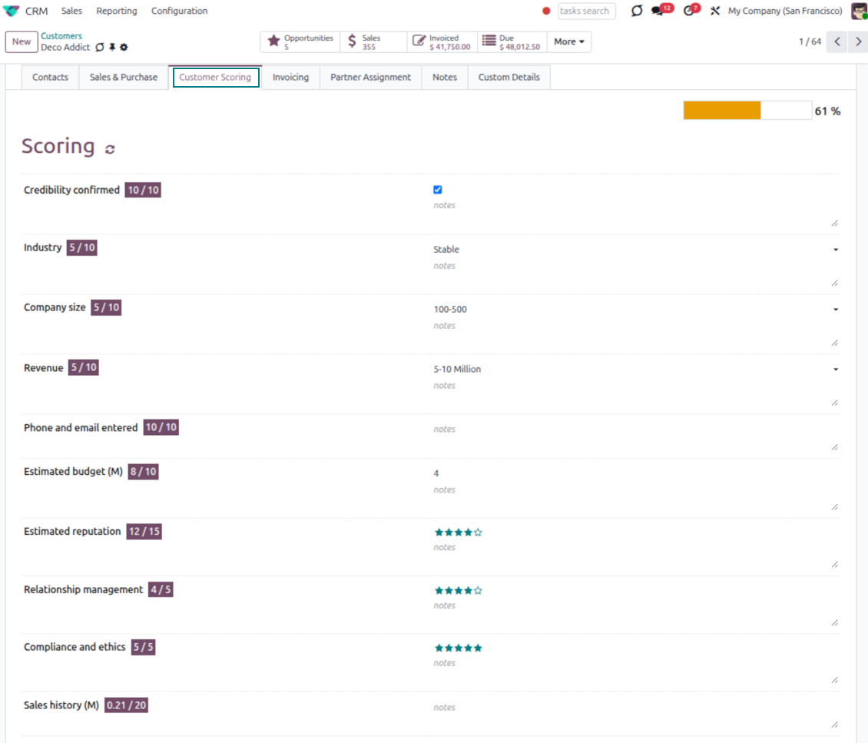Open the messages chat icon
Image resolution: width=868 pixels, height=743 pixels.
658,11
